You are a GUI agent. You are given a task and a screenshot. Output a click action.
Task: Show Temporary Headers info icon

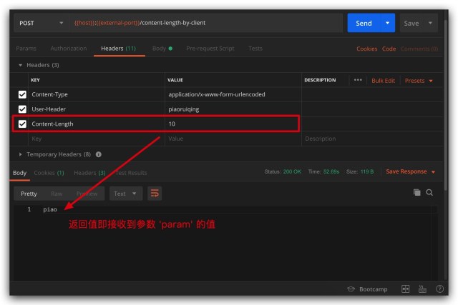point(99,154)
